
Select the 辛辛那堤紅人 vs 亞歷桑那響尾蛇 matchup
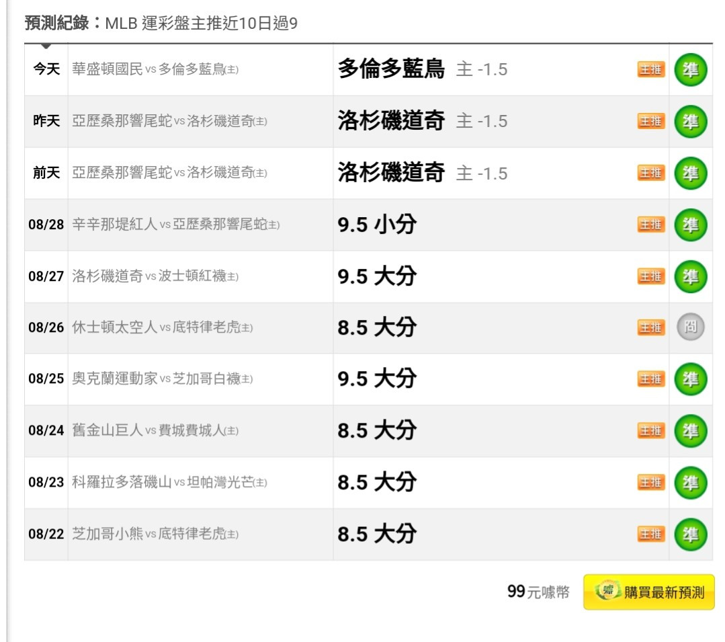pyautogui.click(x=175, y=225)
